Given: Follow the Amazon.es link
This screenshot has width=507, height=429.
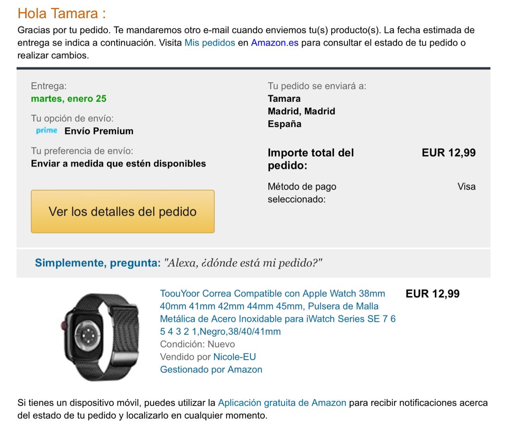Looking at the screenshot, I should coord(274,43).
